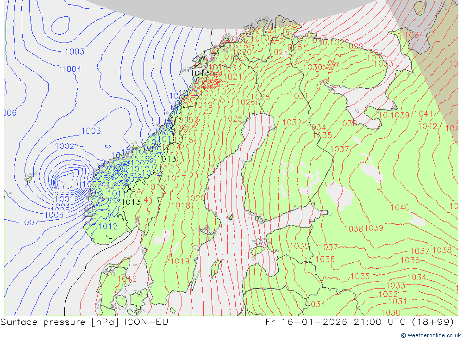
Task: Click the weatheronline.co.uk copyright text
Action: [x=431, y=335]
